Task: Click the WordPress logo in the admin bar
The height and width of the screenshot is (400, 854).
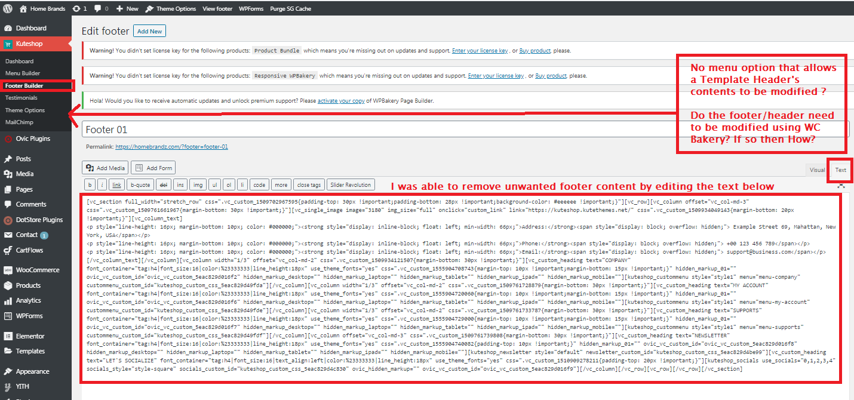Action: [x=8, y=9]
